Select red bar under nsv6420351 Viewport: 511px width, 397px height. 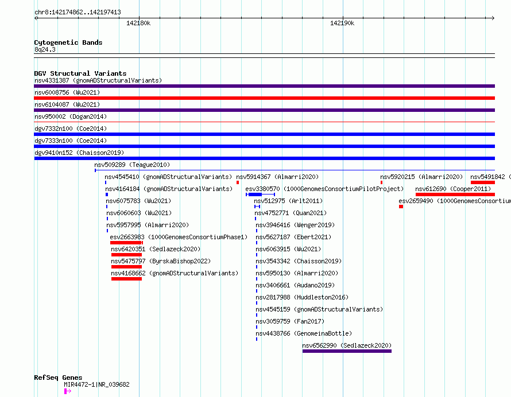tap(126, 255)
